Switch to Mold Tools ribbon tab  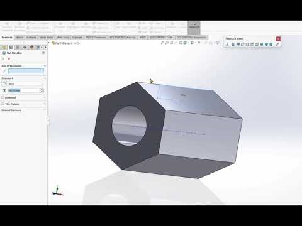(63, 38)
